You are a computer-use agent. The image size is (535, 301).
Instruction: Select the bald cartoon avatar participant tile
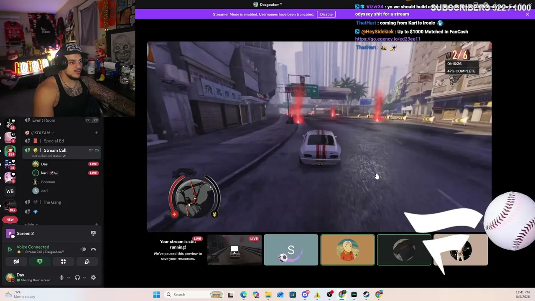pos(347,250)
